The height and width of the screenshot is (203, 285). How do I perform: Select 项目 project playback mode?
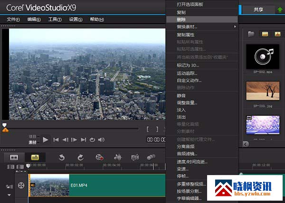pos(32,137)
